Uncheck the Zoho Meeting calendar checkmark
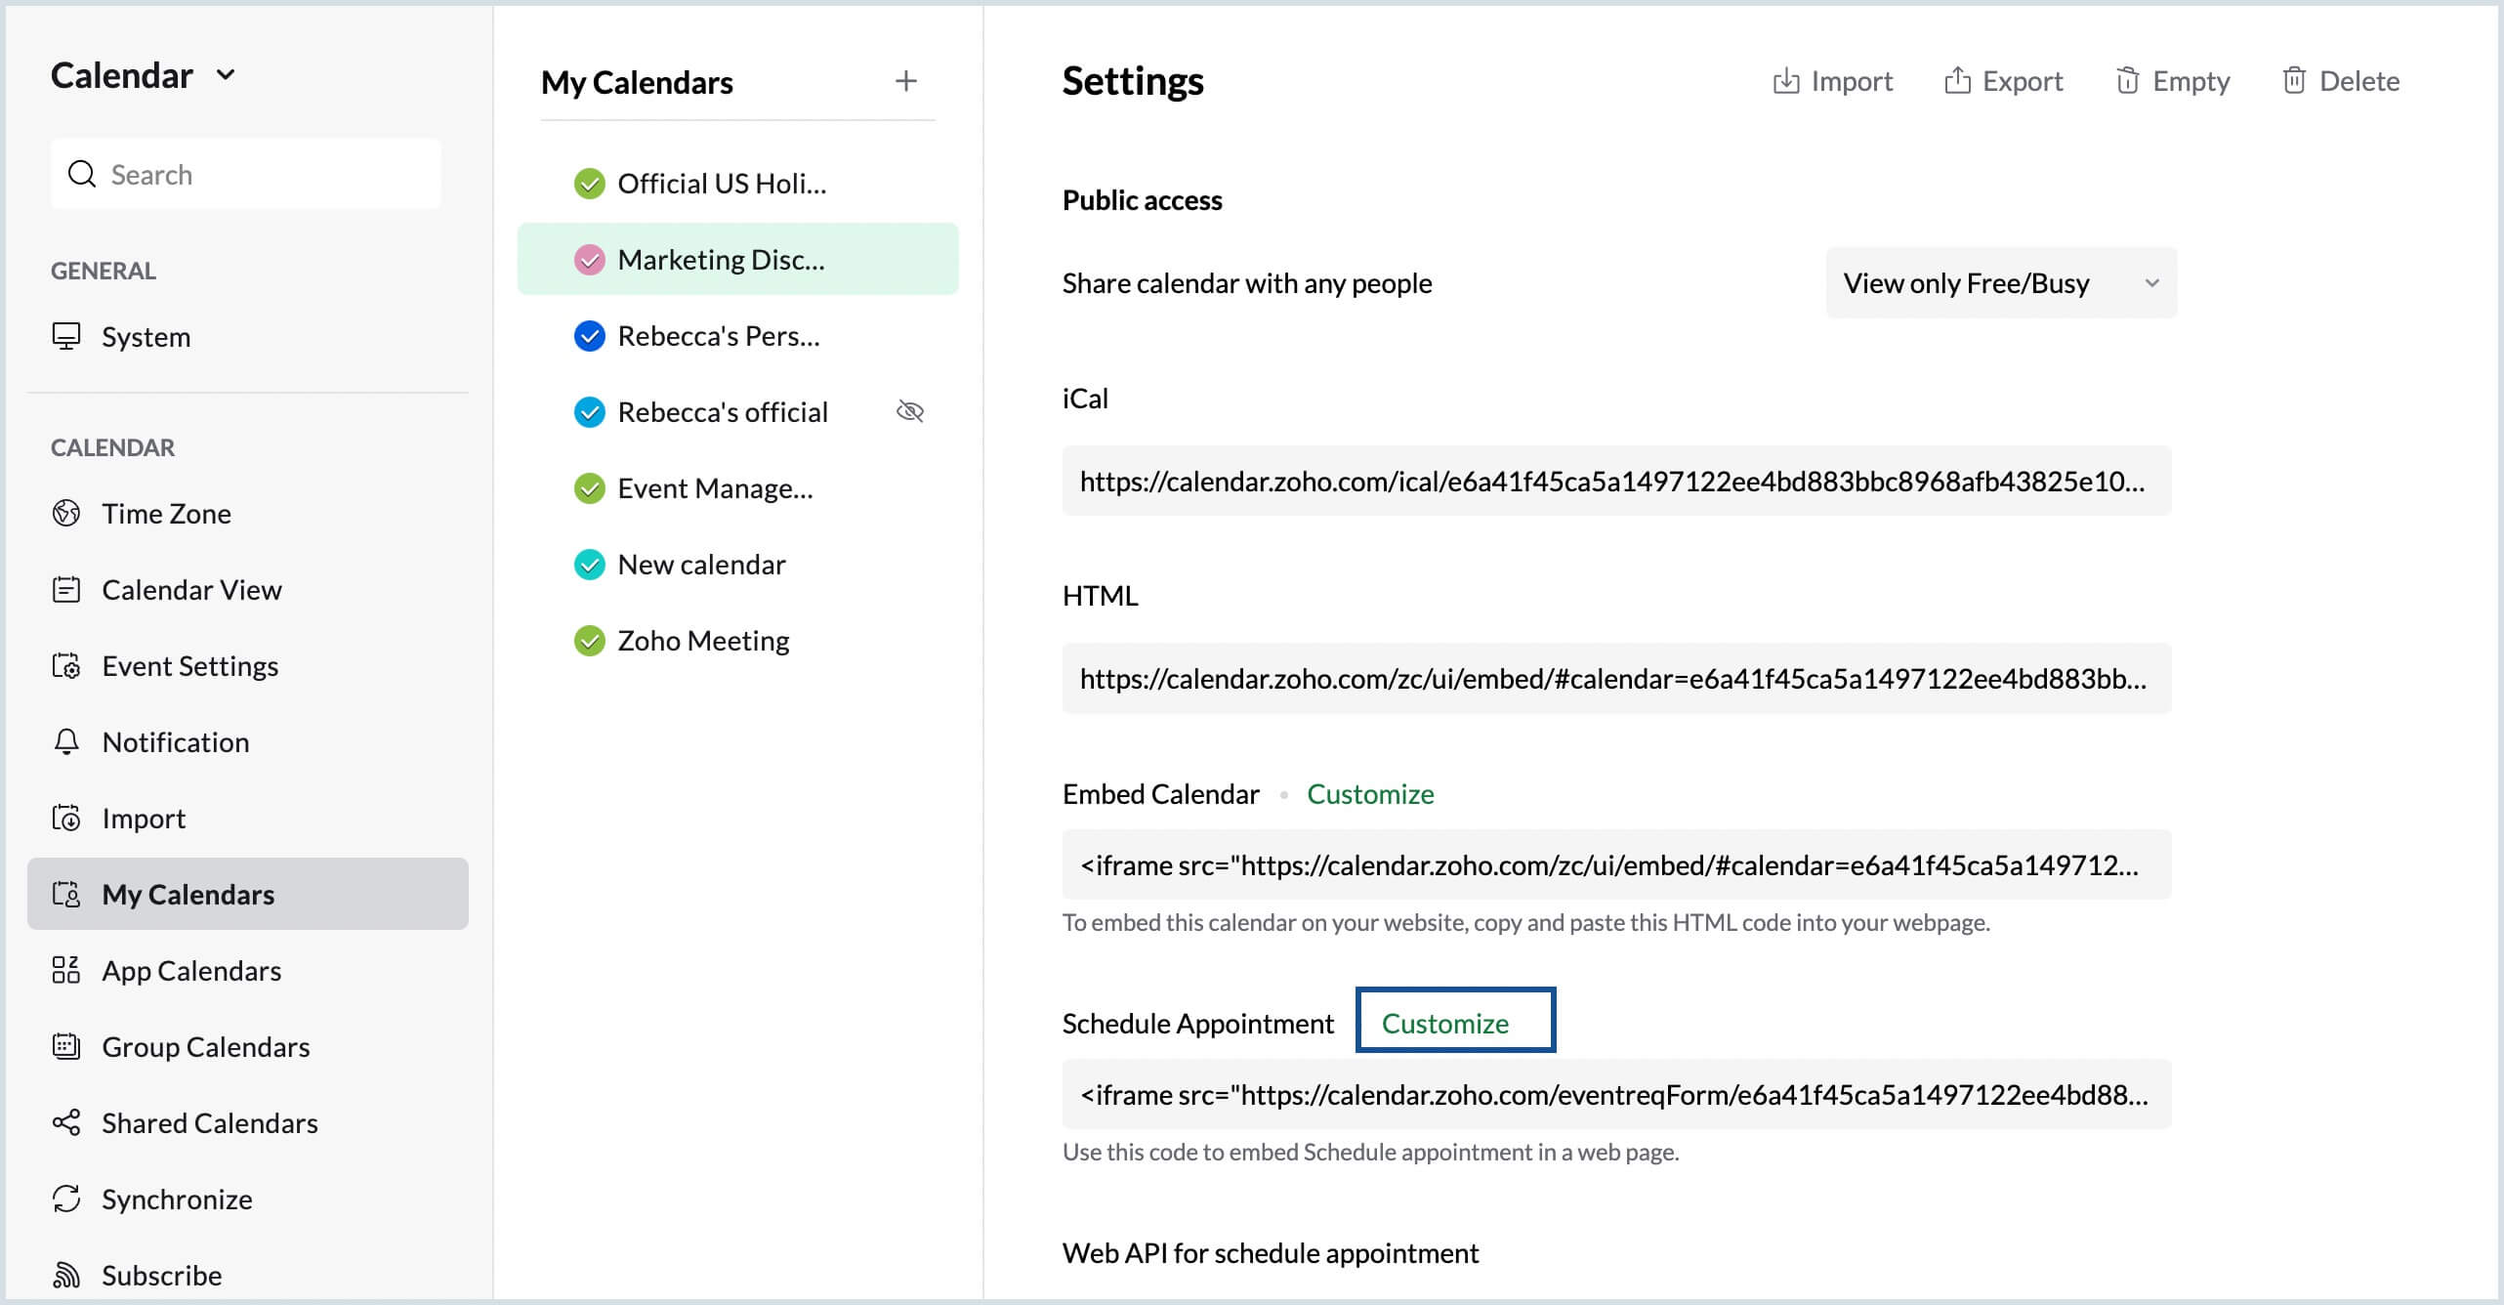This screenshot has height=1305, width=2504. click(589, 641)
